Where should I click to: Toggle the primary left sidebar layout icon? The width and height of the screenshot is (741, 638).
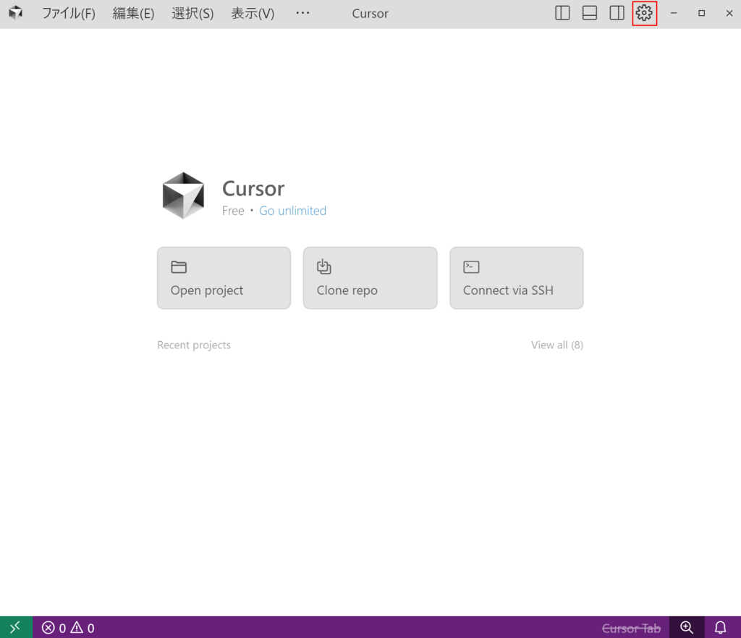point(562,13)
